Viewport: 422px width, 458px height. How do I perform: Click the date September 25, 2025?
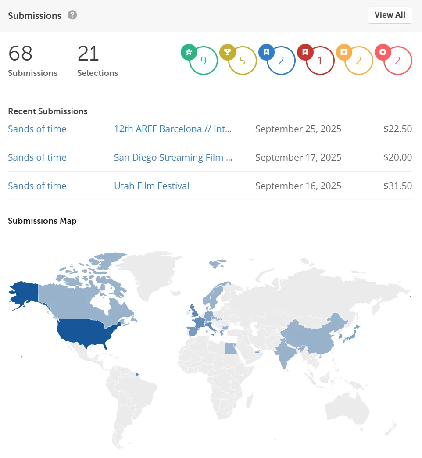pos(298,129)
